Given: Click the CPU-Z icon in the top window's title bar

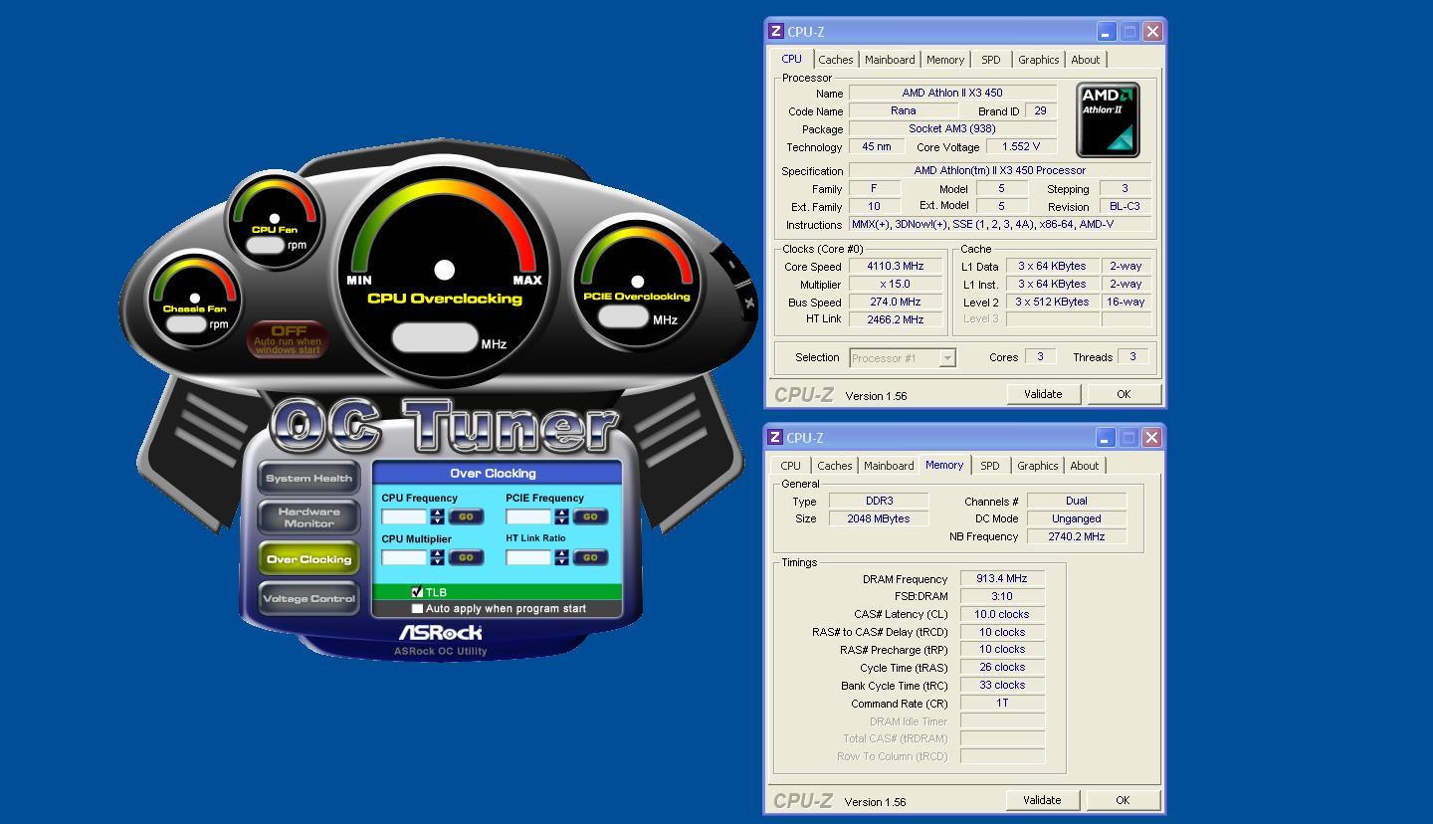Looking at the screenshot, I should [775, 31].
